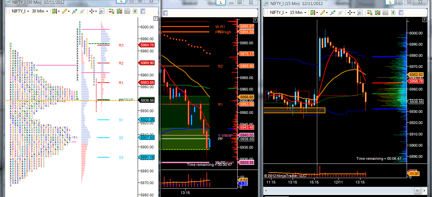The height and width of the screenshot is (197, 432).
Task: Open Chart Trader icon in 15 Min window
Action: point(370,13)
